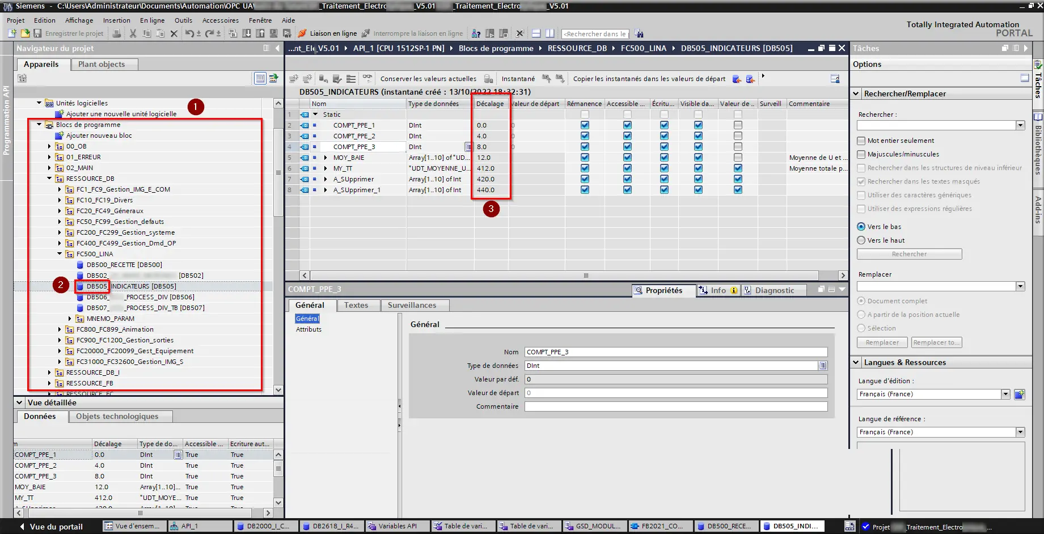This screenshot has height=534, width=1044.
Task: Click search icon beside Rechercher dans le projet
Action: click(639, 33)
